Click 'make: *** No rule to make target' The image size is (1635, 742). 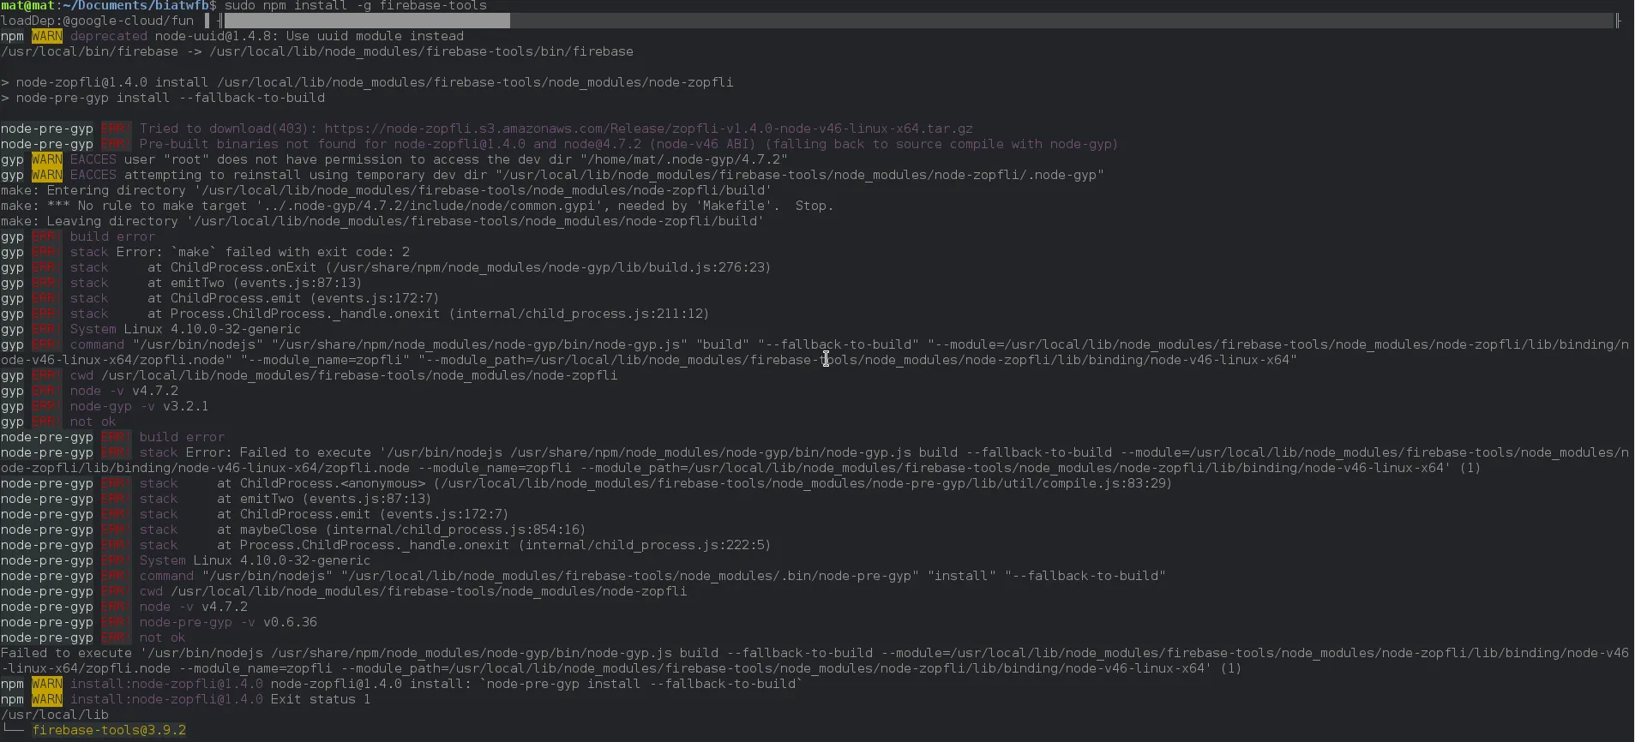(x=417, y=206)
